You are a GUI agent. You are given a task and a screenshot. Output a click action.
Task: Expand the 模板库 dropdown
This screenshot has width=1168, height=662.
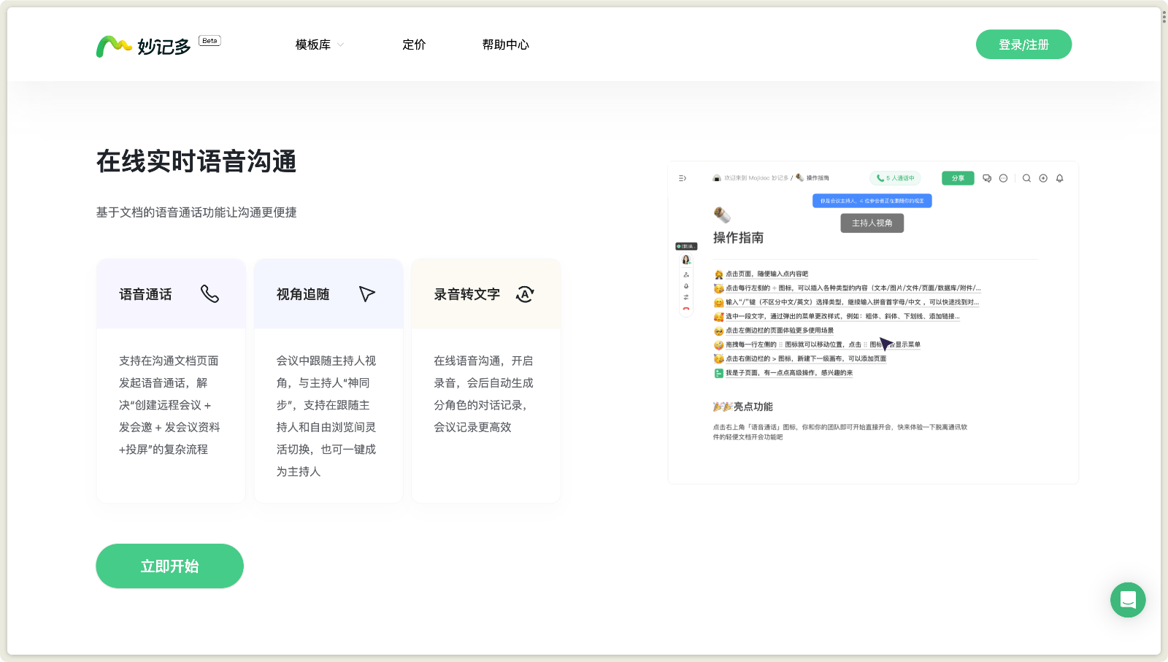coord(318,45)
